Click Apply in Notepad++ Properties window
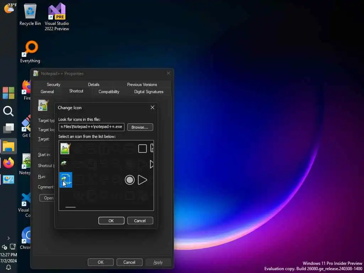Viewport: 364px width, 273px height. pyautogui.click(x=158, y=262)
